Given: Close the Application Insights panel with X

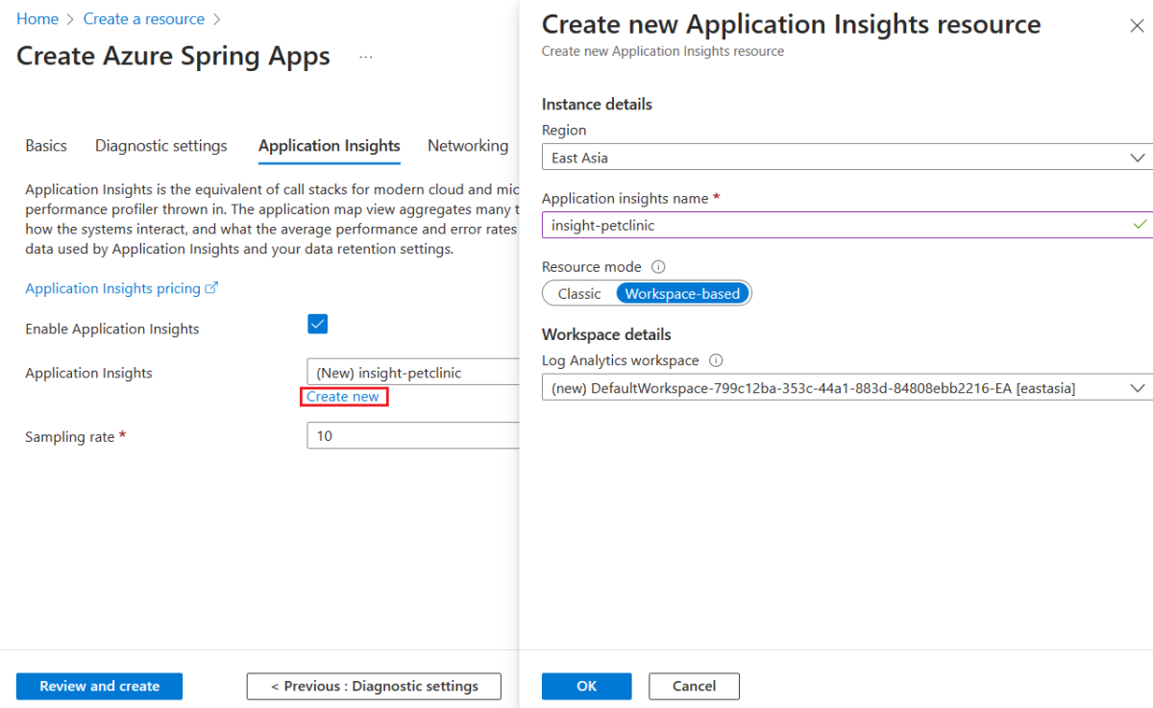Looking at the screenshot, I should coord(1137,26).
